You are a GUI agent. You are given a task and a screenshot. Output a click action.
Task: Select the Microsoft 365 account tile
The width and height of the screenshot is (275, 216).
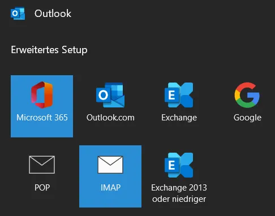(42, 106)
